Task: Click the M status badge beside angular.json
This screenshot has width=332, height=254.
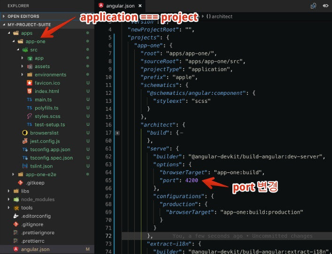Action: pos(88,249)
